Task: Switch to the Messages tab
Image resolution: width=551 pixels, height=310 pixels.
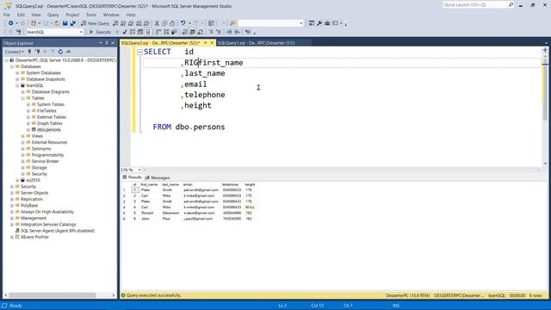Action: [158, 177]
